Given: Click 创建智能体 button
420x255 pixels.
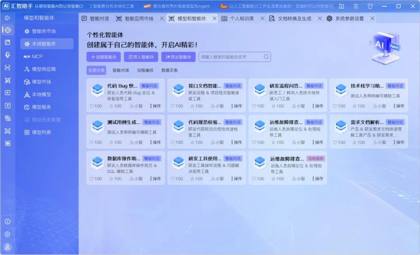Looking at the screenshot, I should [104, 57].
